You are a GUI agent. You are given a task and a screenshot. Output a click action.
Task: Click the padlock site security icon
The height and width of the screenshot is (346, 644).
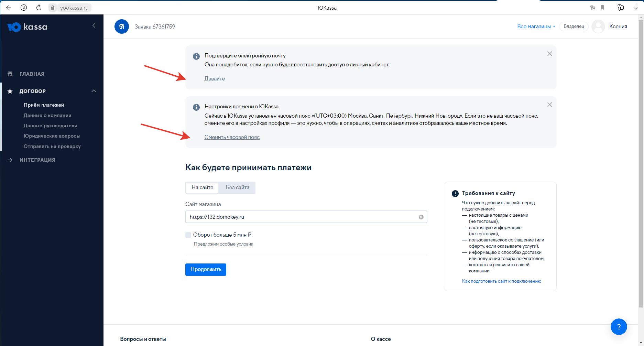point(53,8)
